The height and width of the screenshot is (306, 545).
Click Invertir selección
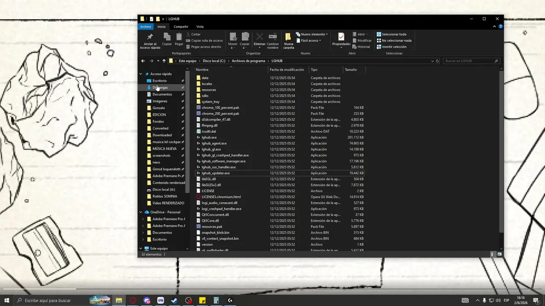tap(391, 47)
